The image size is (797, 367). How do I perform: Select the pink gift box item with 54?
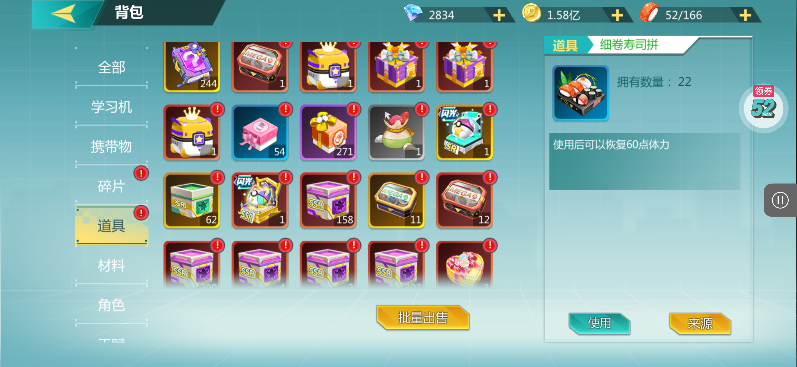pyautogui.click(x=260, y=132)
